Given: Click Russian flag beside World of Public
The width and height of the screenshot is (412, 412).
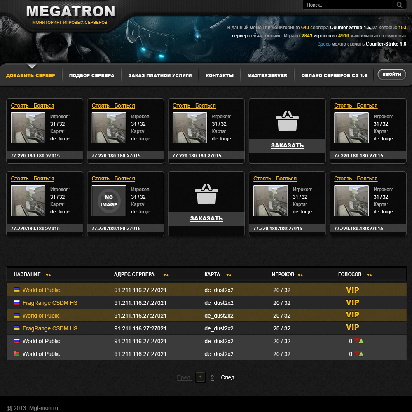Looking at the screenshot, I should click(x=17, y=341).
